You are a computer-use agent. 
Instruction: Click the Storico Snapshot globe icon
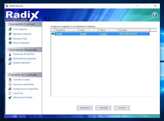coord(10,43)
